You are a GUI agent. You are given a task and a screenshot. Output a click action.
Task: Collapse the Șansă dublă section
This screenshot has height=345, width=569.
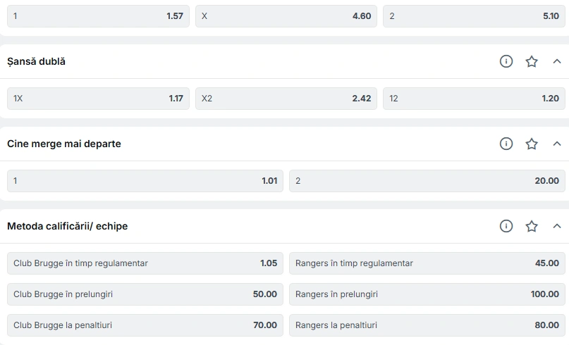[557, 61]
